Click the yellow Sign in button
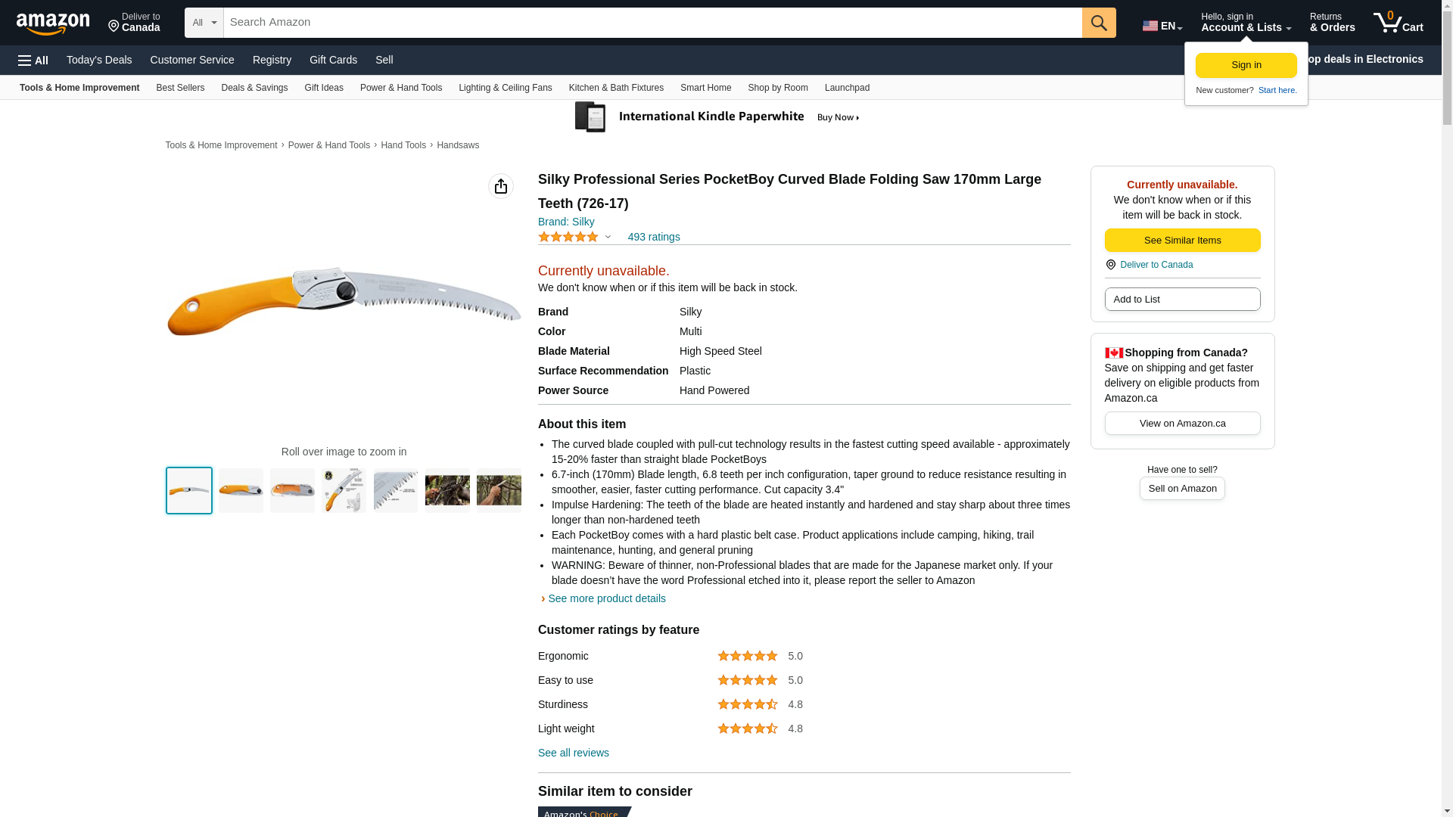 pyautogui.click(x=1246, y=65)
